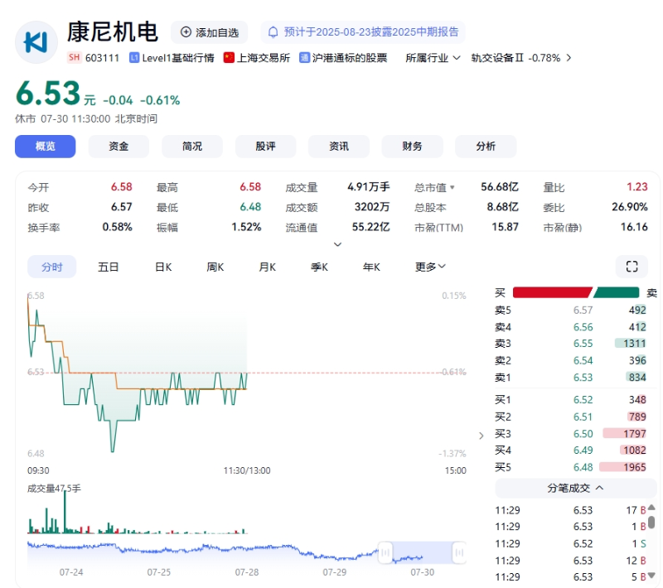This screenshot has width=663, height=588.
Task: Click the Level1 基础行情 badge icon
Action: 134,58
